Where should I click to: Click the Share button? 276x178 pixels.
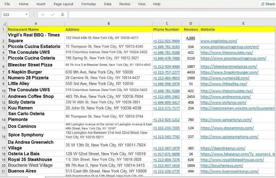(x=268, y=4)
